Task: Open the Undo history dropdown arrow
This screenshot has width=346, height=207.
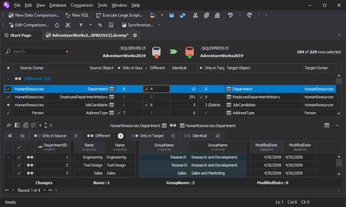Action: (240, 15)
